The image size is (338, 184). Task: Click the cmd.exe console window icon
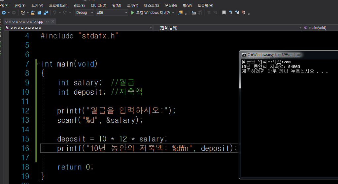pyautogui.click(x=244, y=55)
